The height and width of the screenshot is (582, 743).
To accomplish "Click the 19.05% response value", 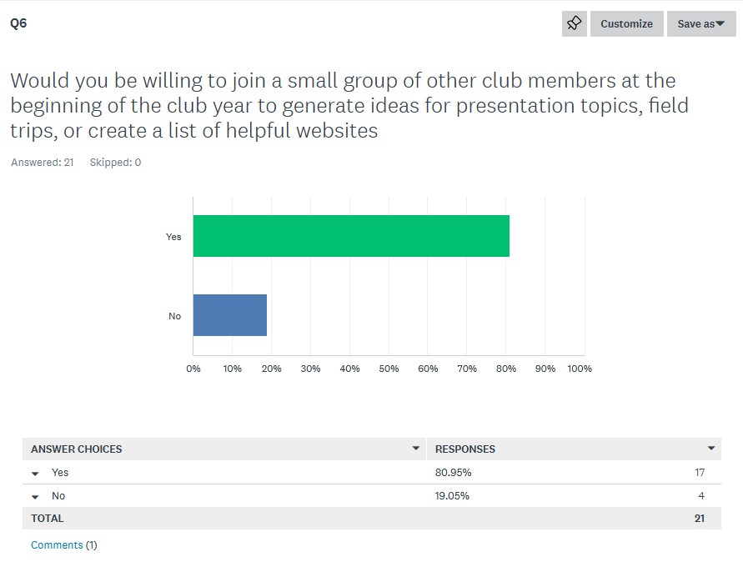I will tap(452, 496).
